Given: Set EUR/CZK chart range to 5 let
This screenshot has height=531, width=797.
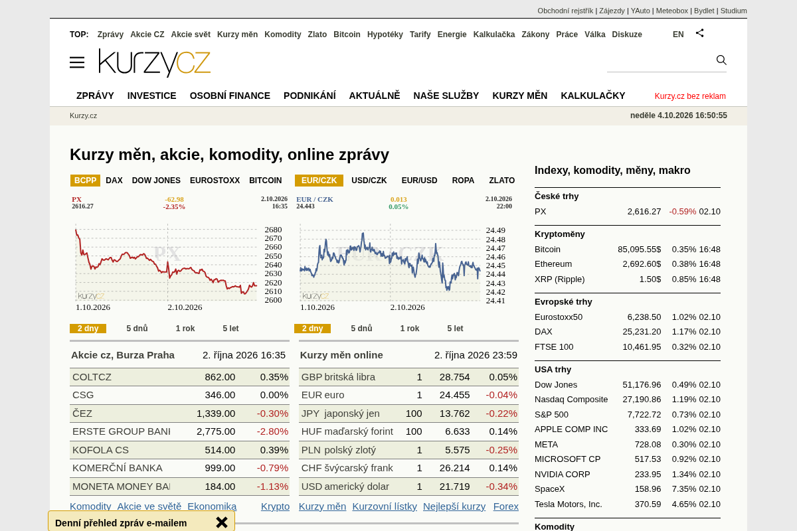Looking at the screenshot, I should point(456,329).
